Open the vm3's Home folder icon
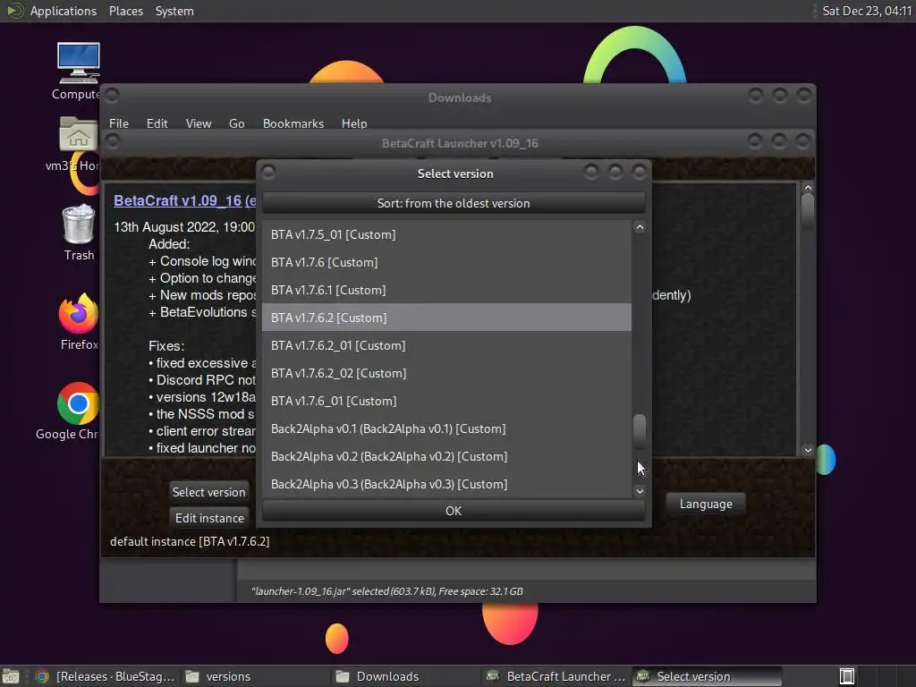This screenshot has width=916, height=687. [79, 134]
